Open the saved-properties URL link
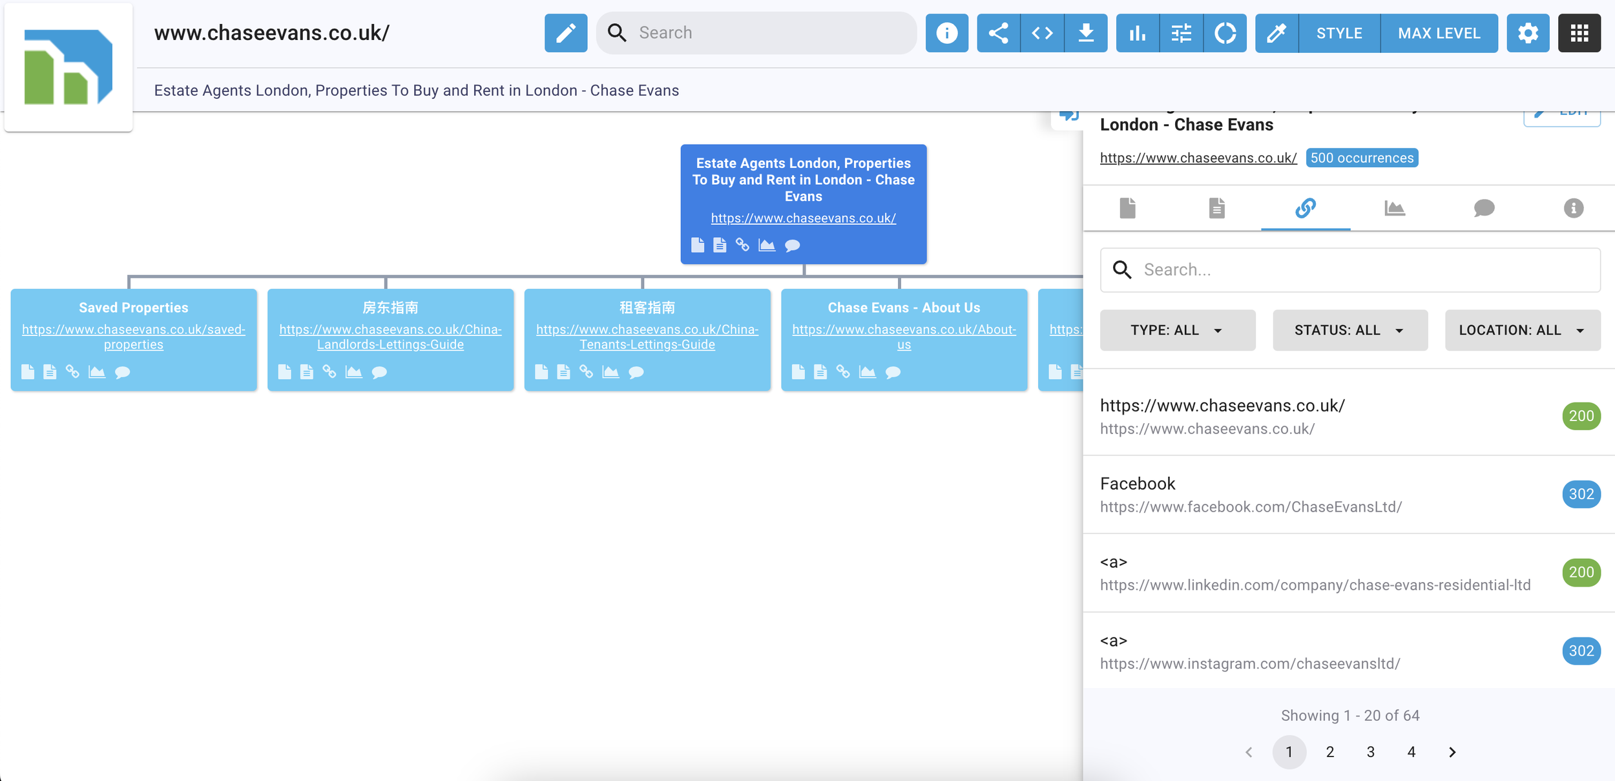The image size is (1615, 781). click(x=134, y=337)
